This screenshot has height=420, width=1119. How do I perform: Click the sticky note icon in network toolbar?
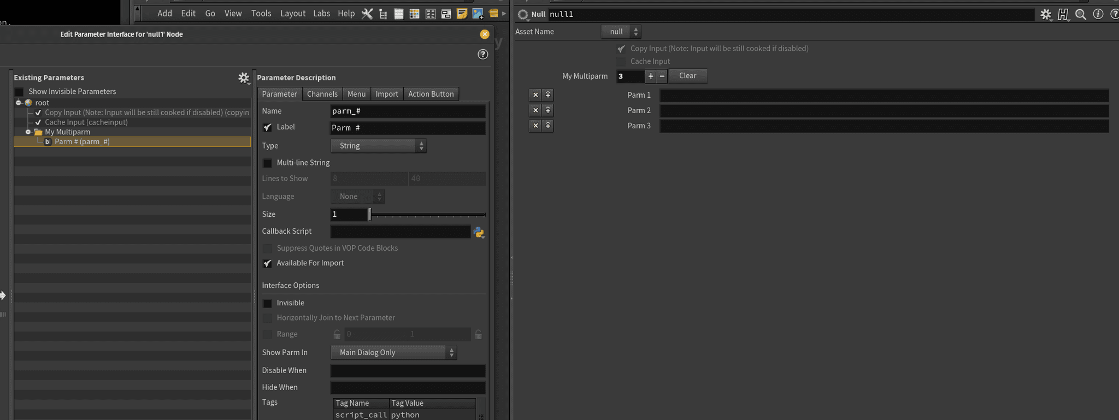pos(462,14)
